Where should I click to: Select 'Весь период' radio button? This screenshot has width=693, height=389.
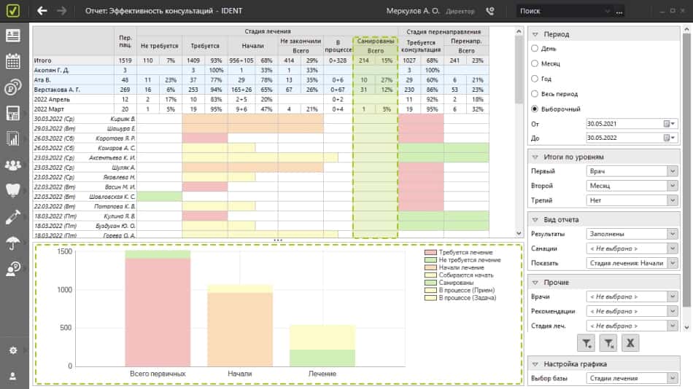[x=535, y=94]
